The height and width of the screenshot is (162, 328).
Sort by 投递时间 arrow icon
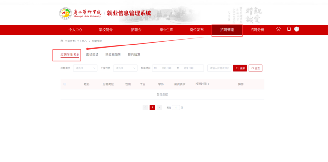pos(208,84)
